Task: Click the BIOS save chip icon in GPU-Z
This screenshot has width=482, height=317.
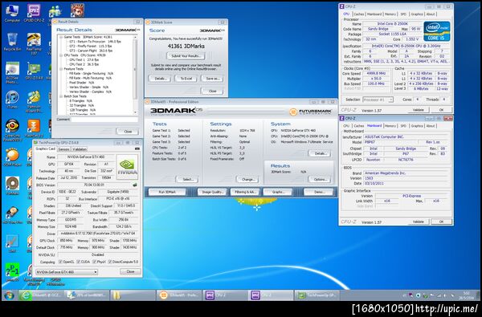Action: (x=135, y=185)
